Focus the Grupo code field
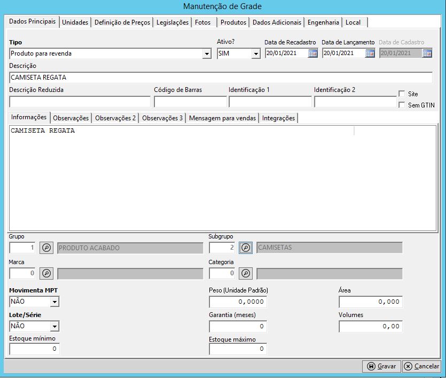446x378 pixels. click(x=22, y=248)
